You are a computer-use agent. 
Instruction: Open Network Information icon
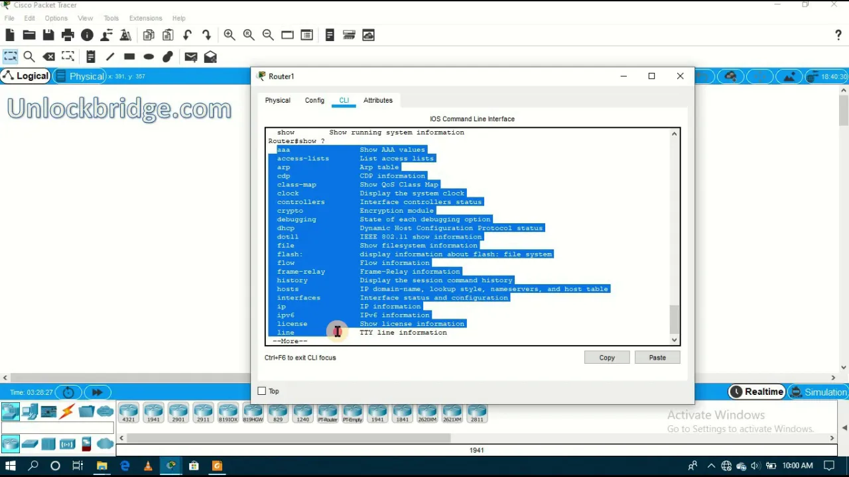pos(87,35)
